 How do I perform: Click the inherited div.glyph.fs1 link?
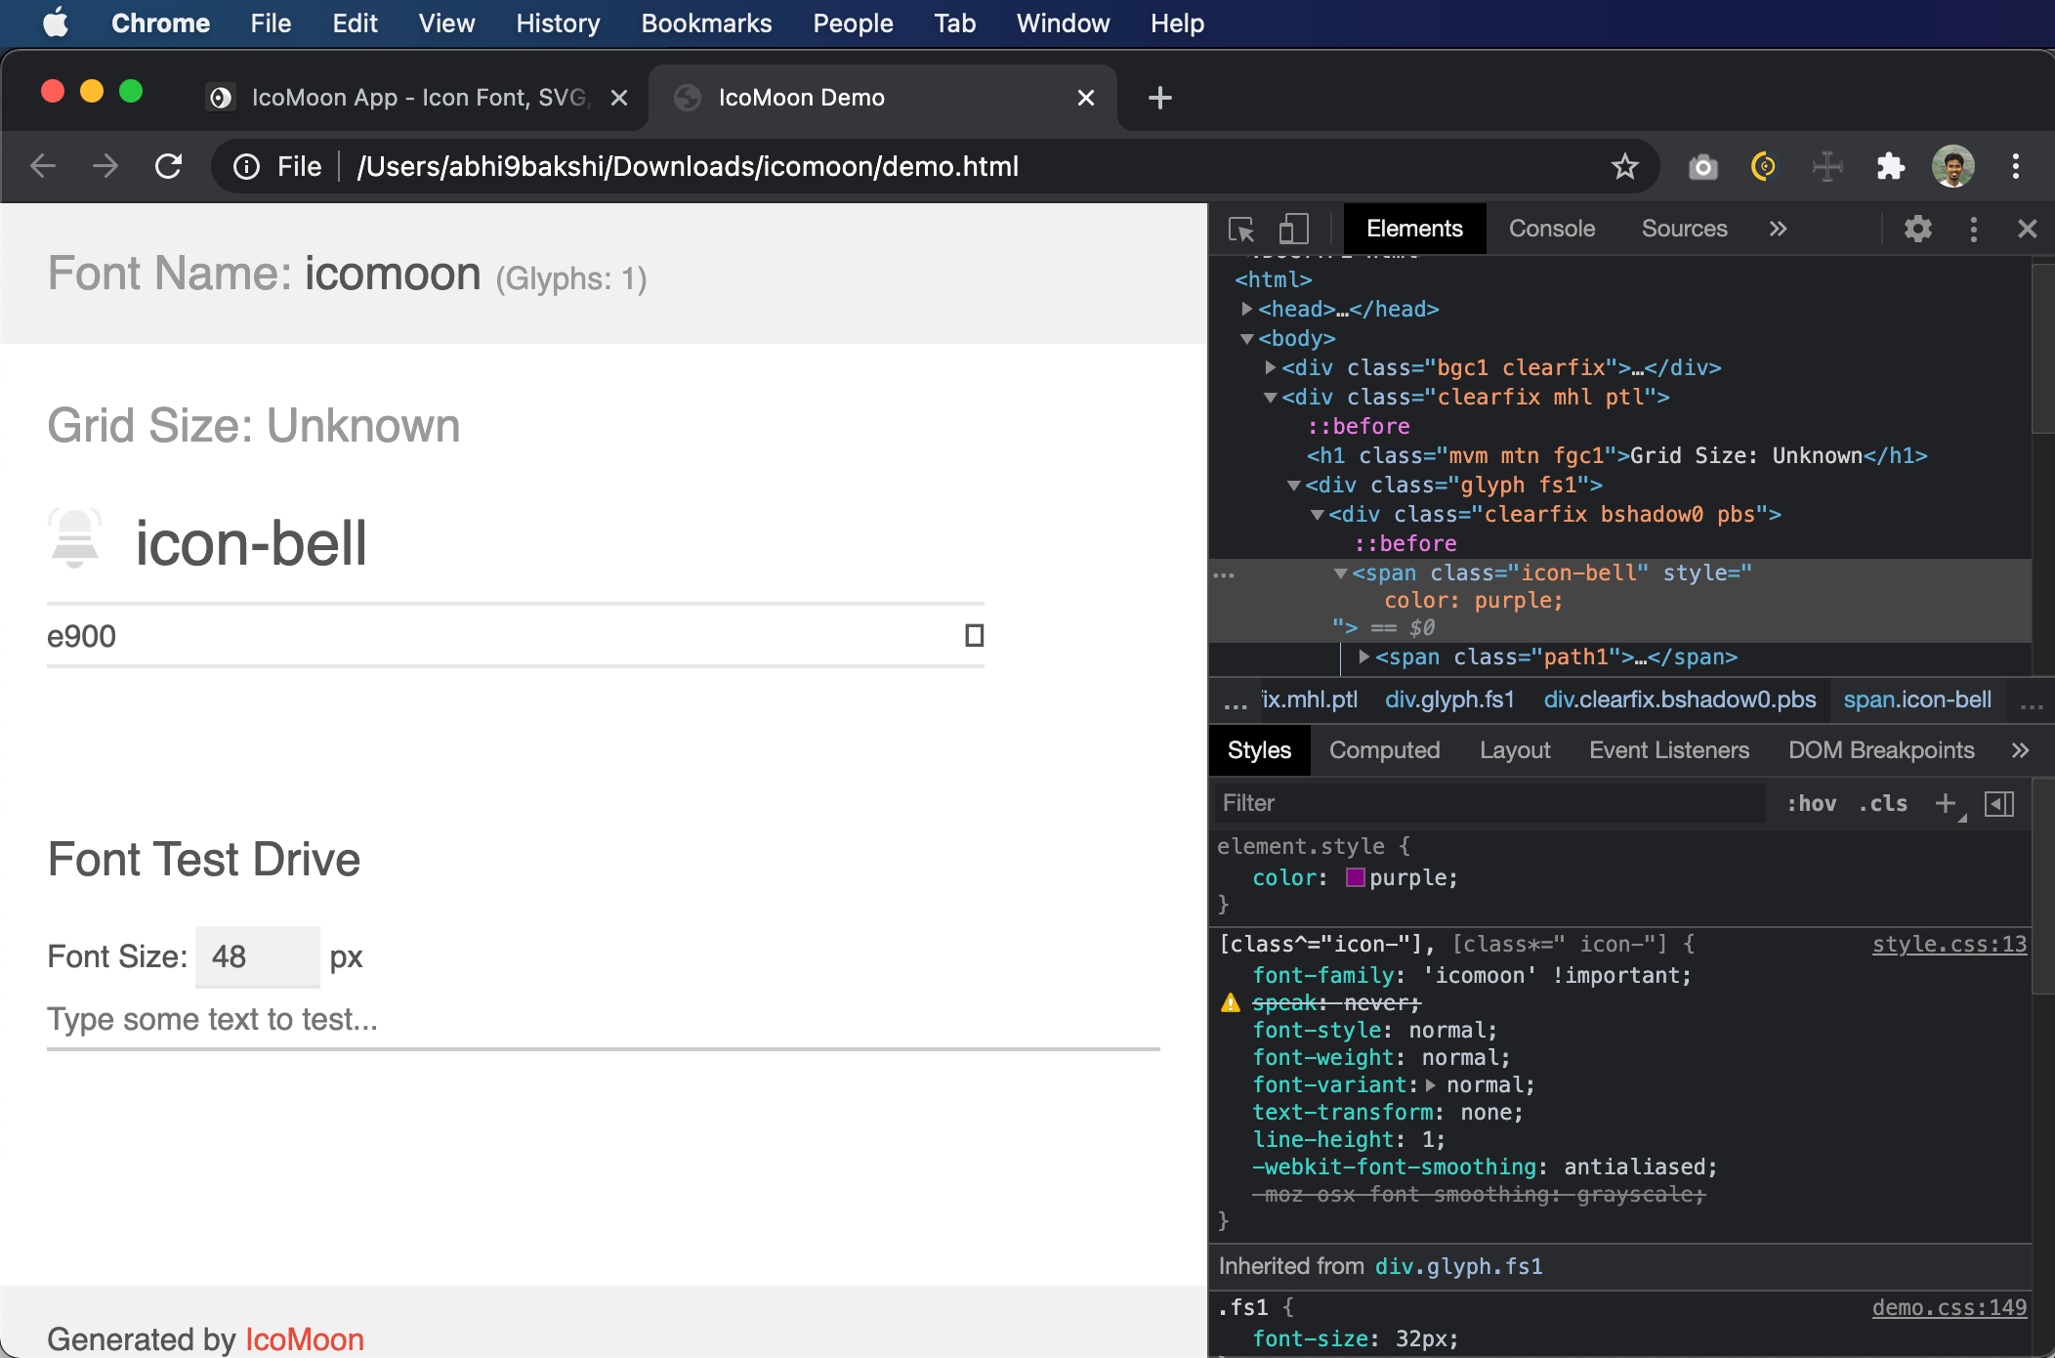point(1458,1267)
